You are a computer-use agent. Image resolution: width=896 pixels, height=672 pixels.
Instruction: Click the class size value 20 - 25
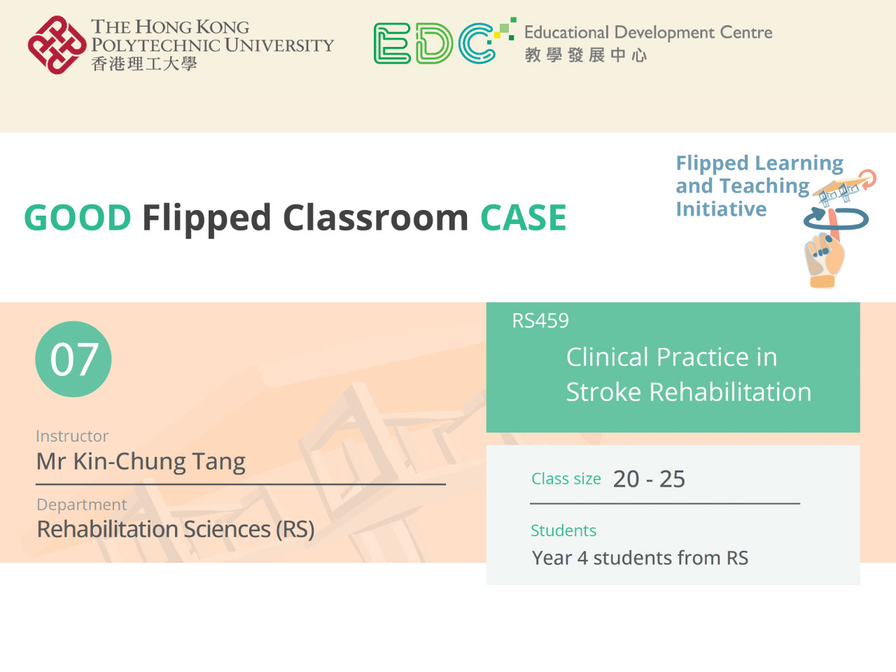(649, 479)
